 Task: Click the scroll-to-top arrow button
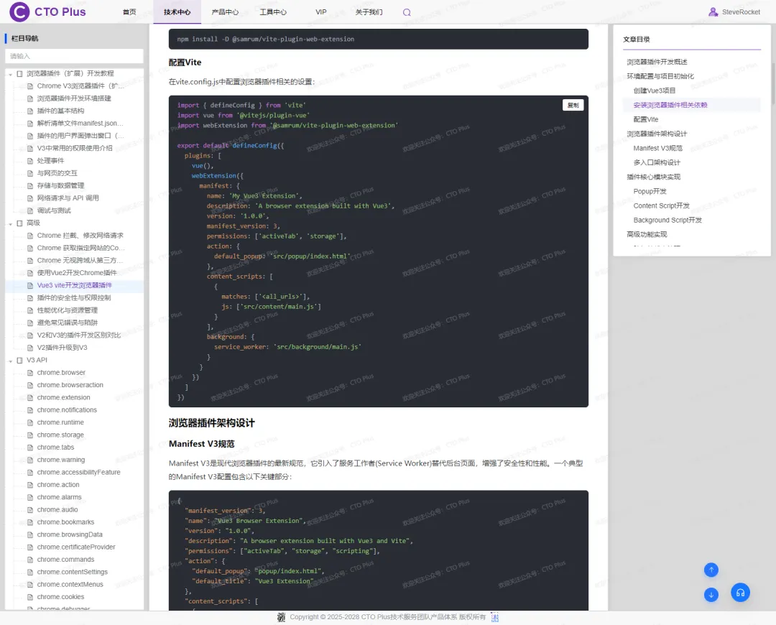point(711,570)
